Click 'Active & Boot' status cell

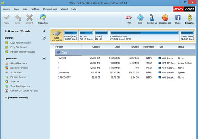(185, 63)
